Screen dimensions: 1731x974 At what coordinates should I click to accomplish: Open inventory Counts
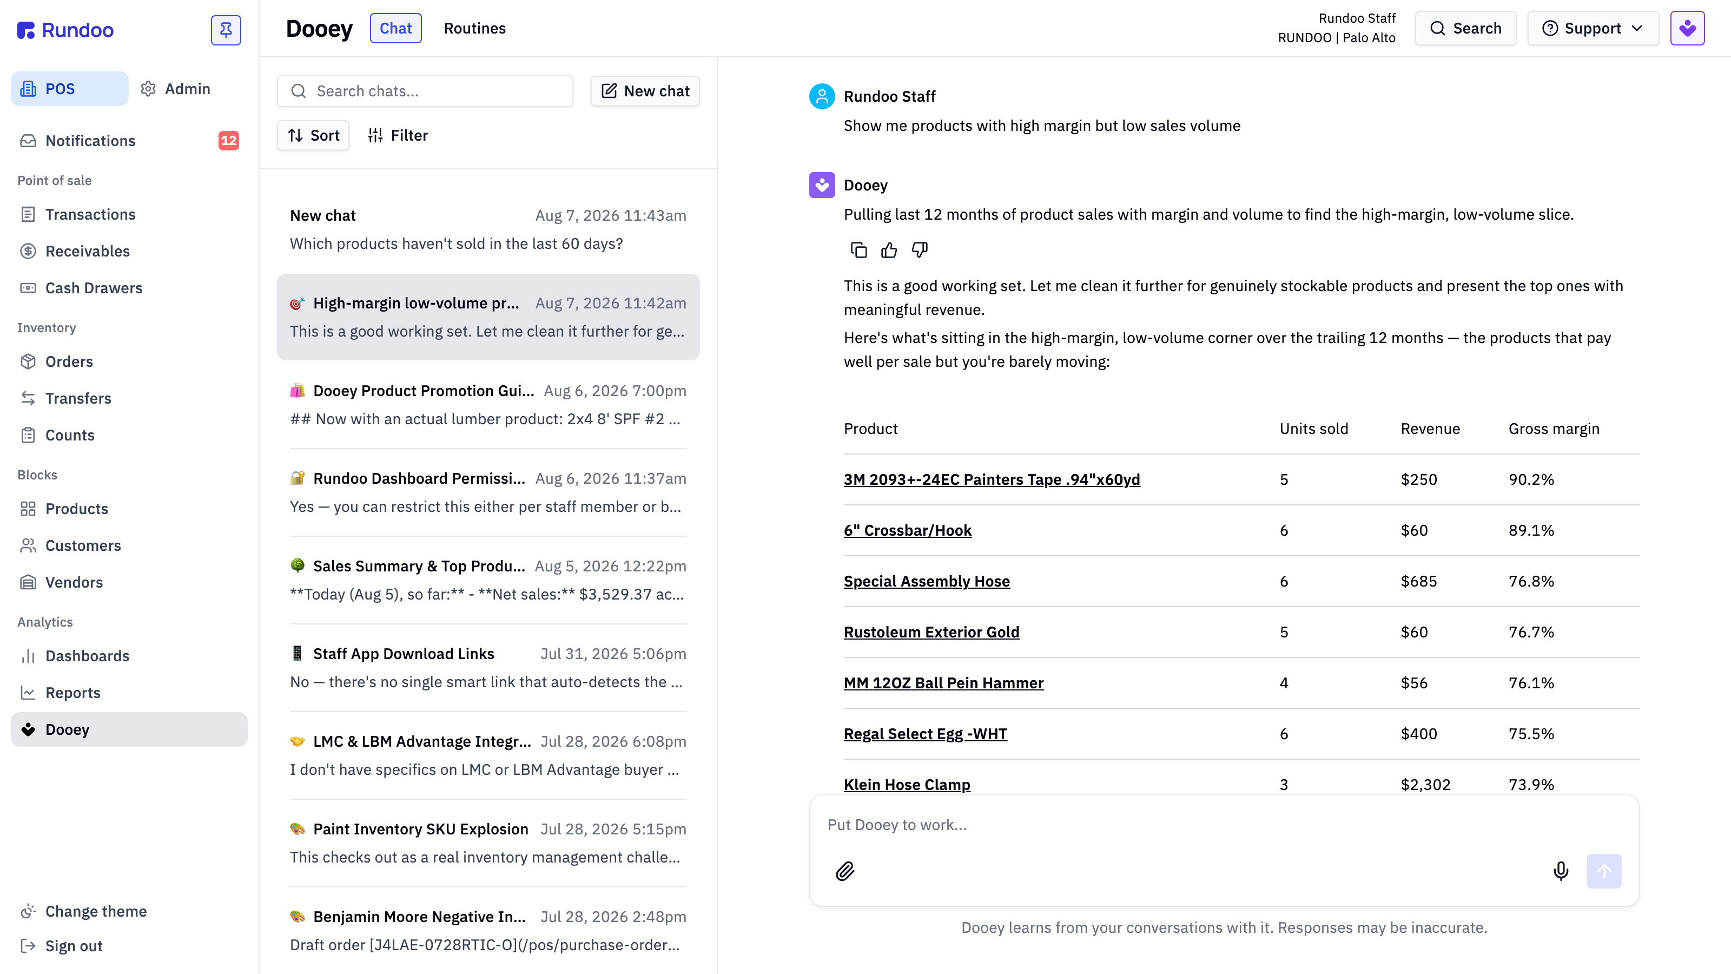click(129, 435)
